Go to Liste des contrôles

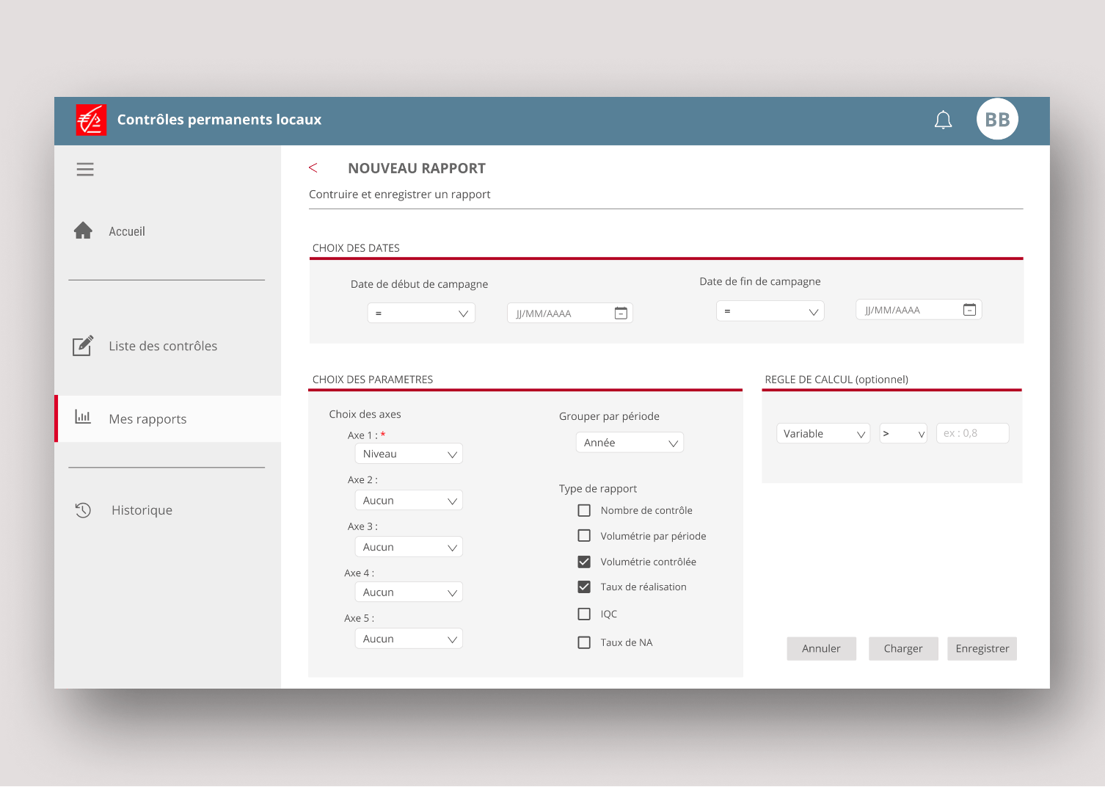coord(163,346)
